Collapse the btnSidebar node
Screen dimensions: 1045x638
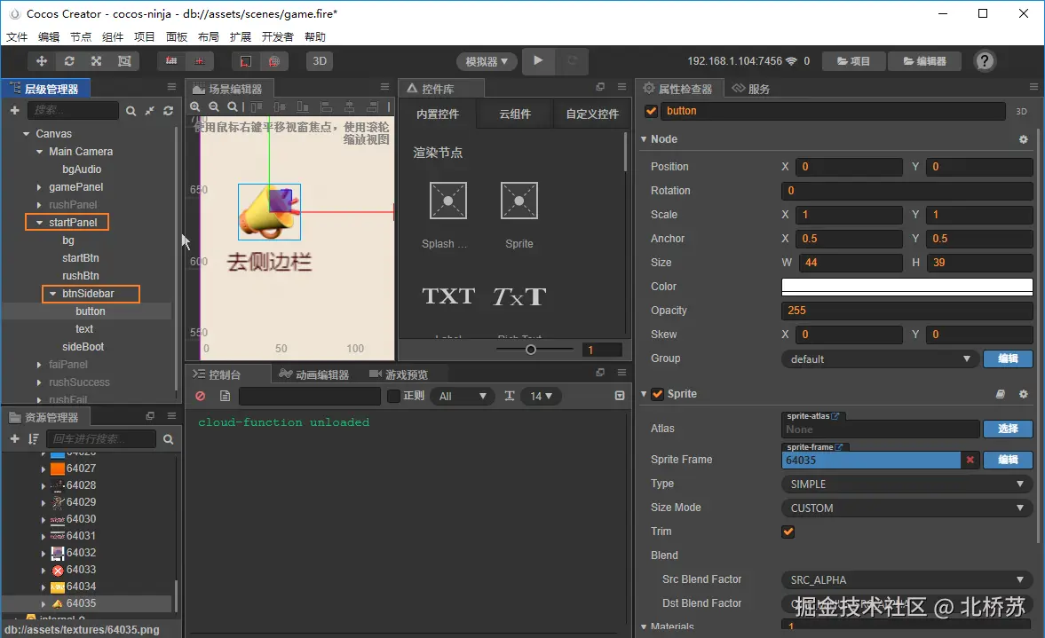click(52, 294)
